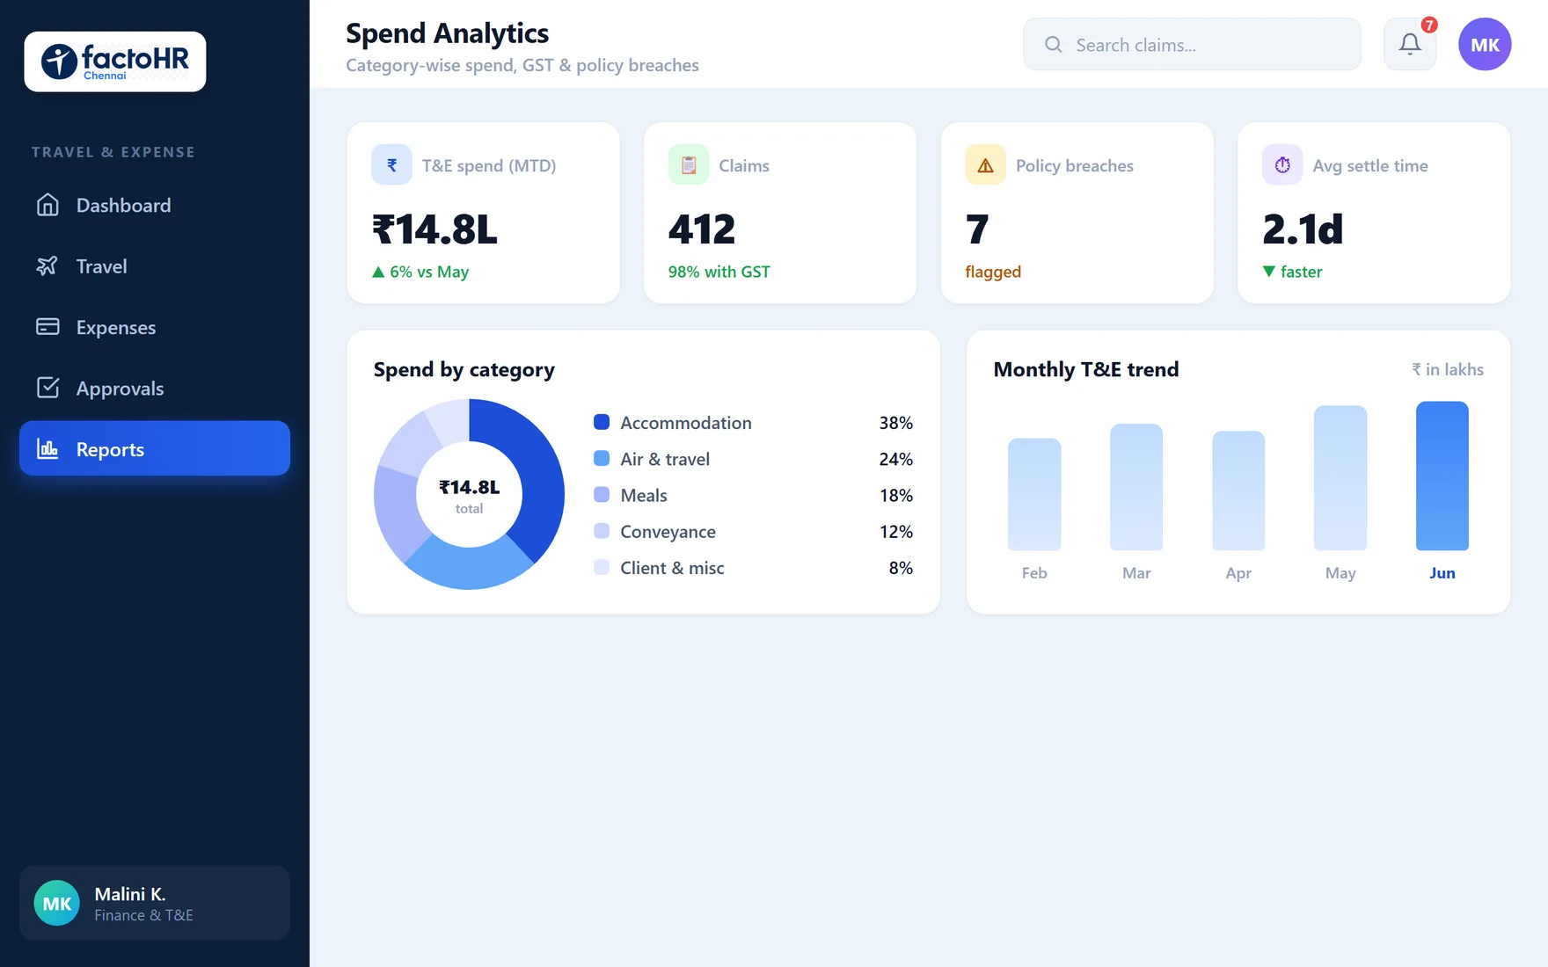
Task: Open the Travel section
Action: pyautogui.click(x=155, y=265)
